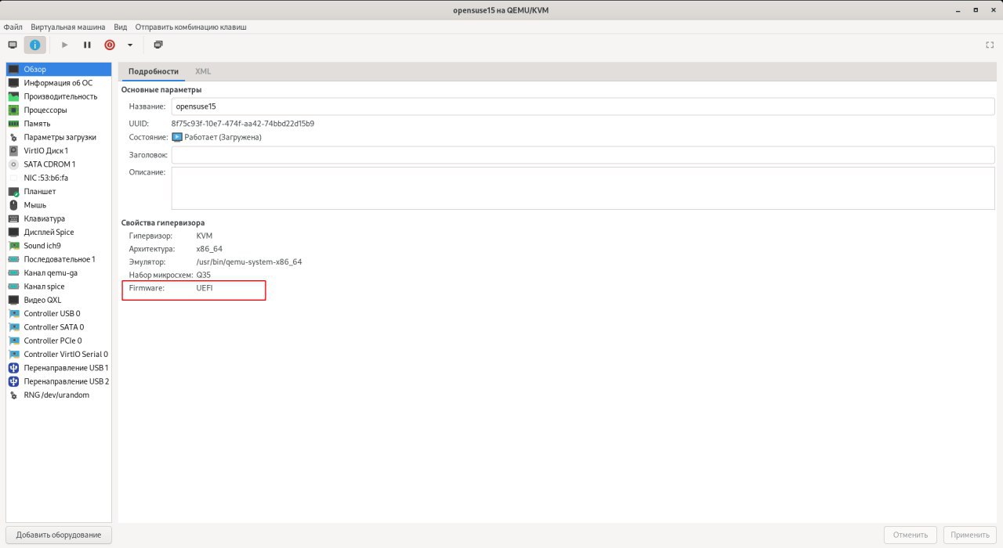Click emulator path /usr/bin/qemu-system-x86_64
The height and width of the screenshot is (548, 1003).
[249, 261]
